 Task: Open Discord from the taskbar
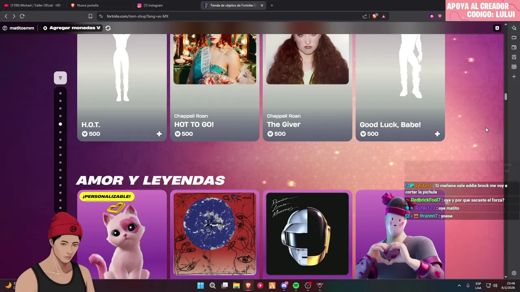point(284,286)
